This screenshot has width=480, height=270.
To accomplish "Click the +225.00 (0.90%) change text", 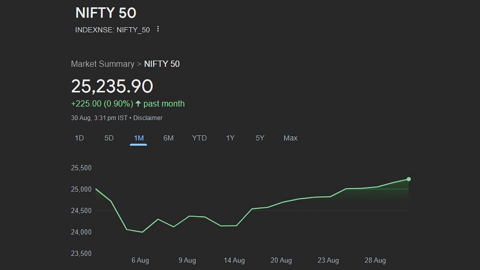I will pos(102,104).
